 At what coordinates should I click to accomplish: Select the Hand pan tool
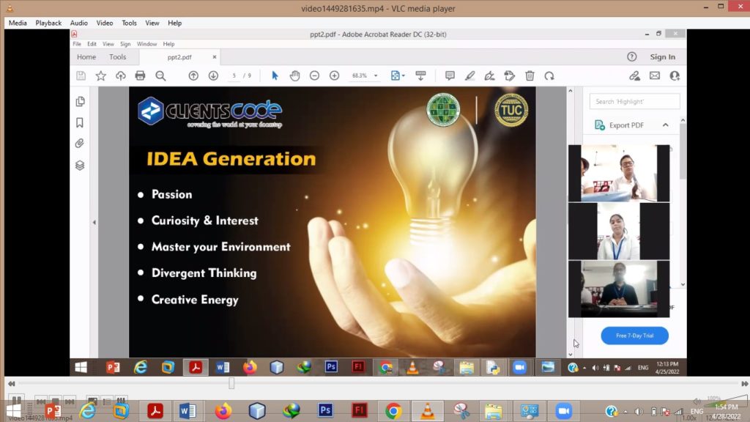[294, 75]
